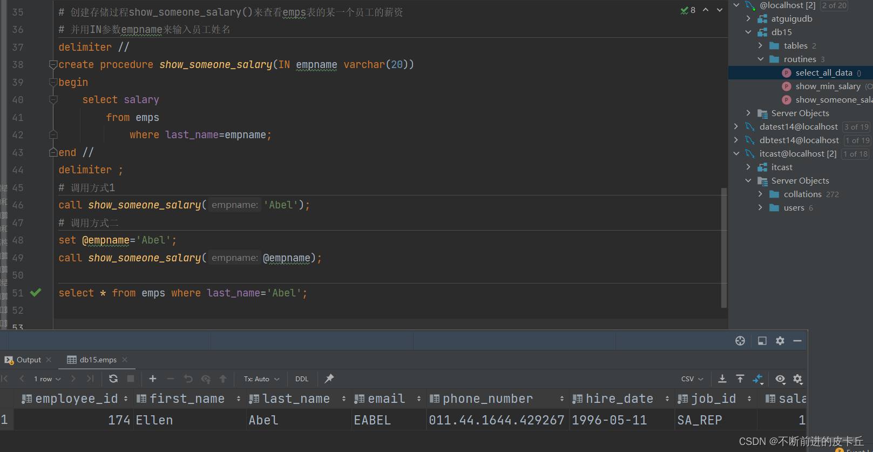Click the export data download icon
This screenshot has height=452, width=873.
click(722, 379)
